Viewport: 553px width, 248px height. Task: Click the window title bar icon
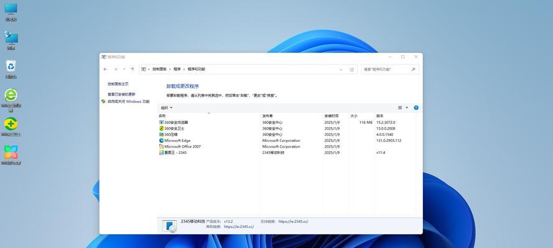104,57
